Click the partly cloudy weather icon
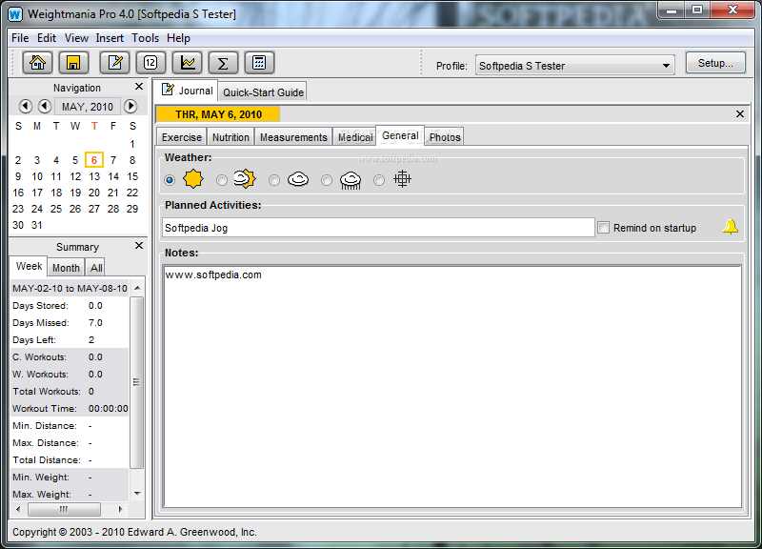 (245, 179)
